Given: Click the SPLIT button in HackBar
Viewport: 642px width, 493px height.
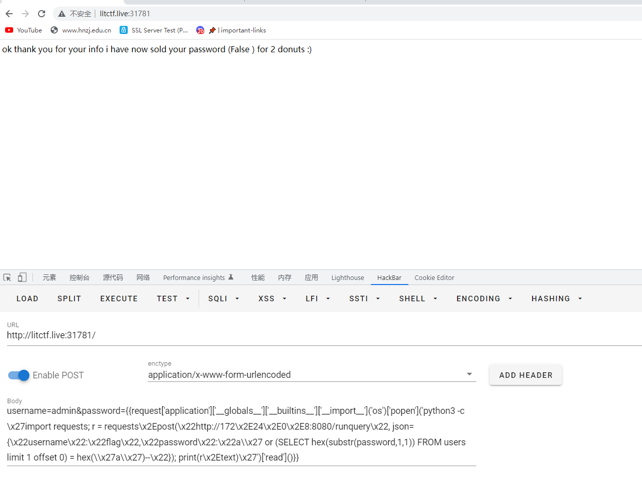Looking at the screenshot, I should pos(69,299).
